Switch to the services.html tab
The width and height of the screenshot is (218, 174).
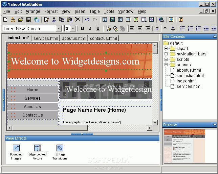point(46,38)
